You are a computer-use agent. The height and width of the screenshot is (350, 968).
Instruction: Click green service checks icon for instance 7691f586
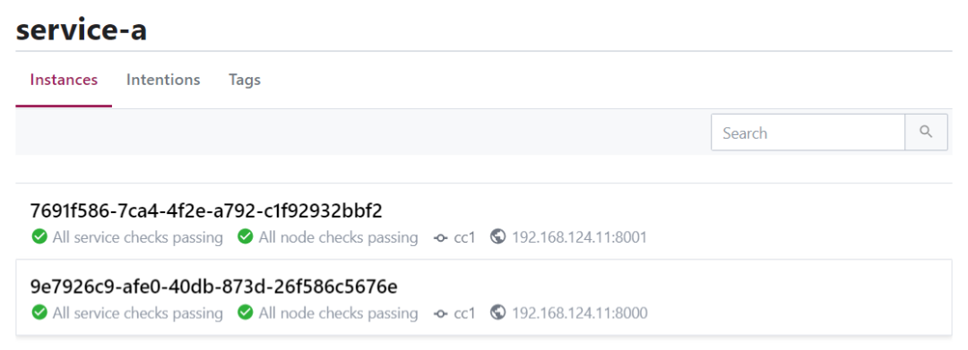[x=39, y=236]
